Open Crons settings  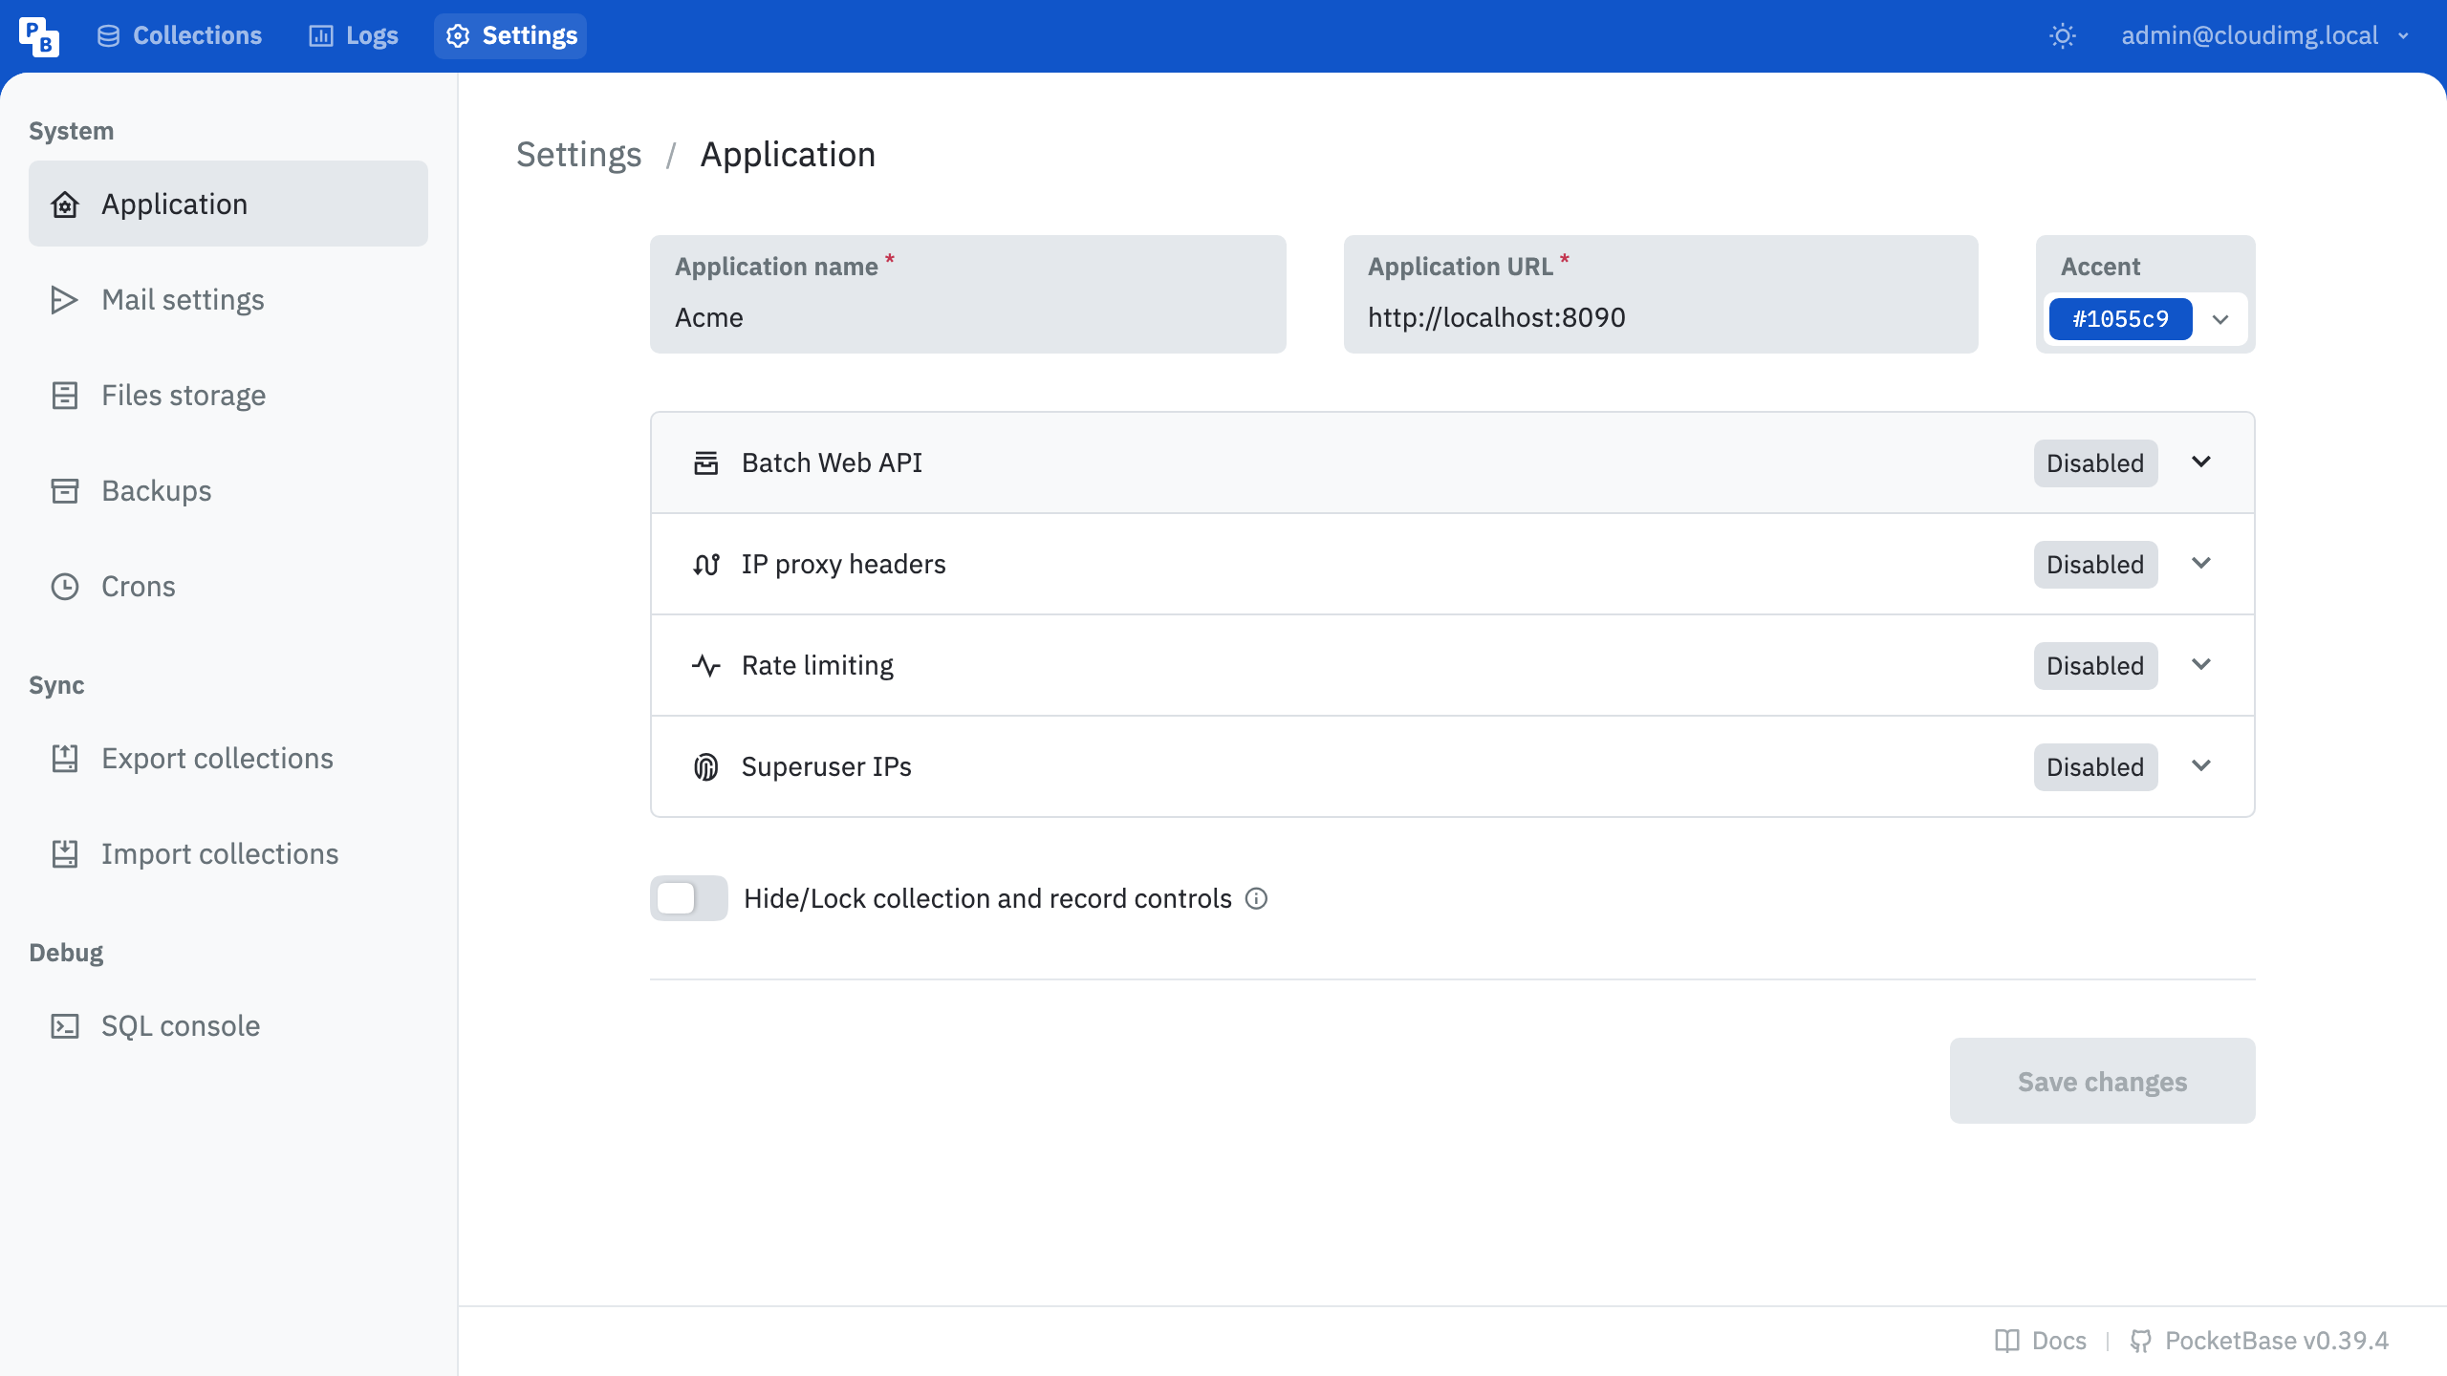[x=228, y=586]
